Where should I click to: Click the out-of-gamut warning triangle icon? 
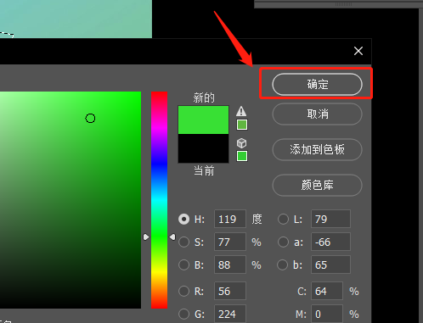[x=241, y=111]
